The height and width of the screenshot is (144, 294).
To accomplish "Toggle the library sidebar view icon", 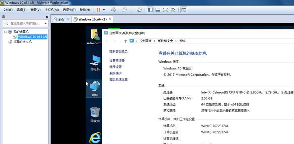I will pos(150,10).
